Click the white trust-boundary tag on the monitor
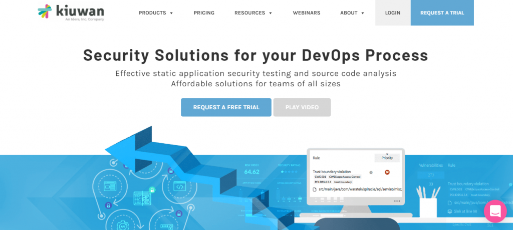The image size is (513, 230). tap(342, 182)
